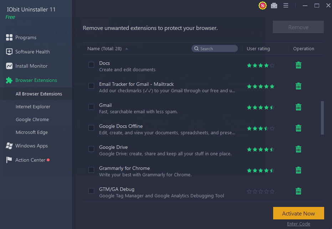
Task: Click the Search input field
Action: pyautogui.click(x=214, y=48)
